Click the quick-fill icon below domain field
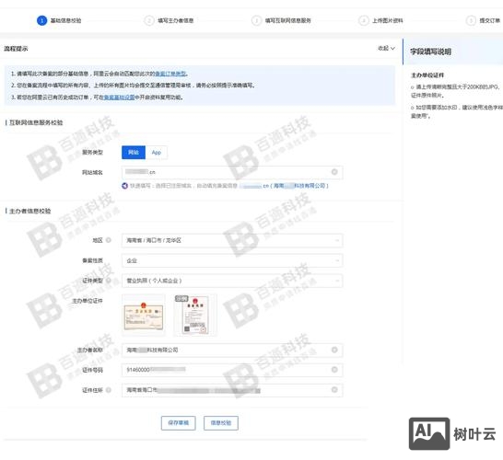Image resolution: width=503 pixels, height=460 pixels. click(124, 186)
